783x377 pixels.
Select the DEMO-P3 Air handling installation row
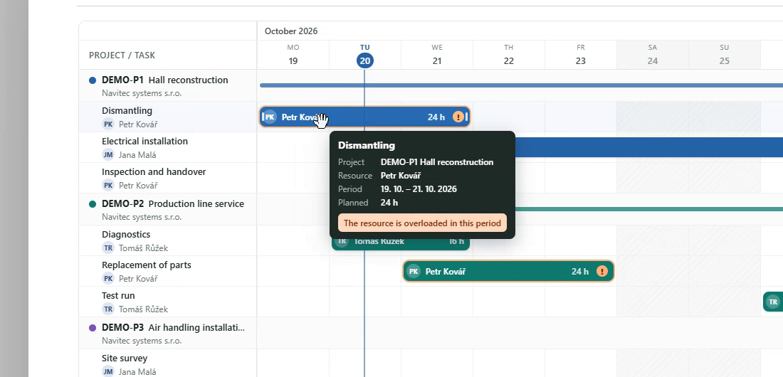(x=168, y=333)
